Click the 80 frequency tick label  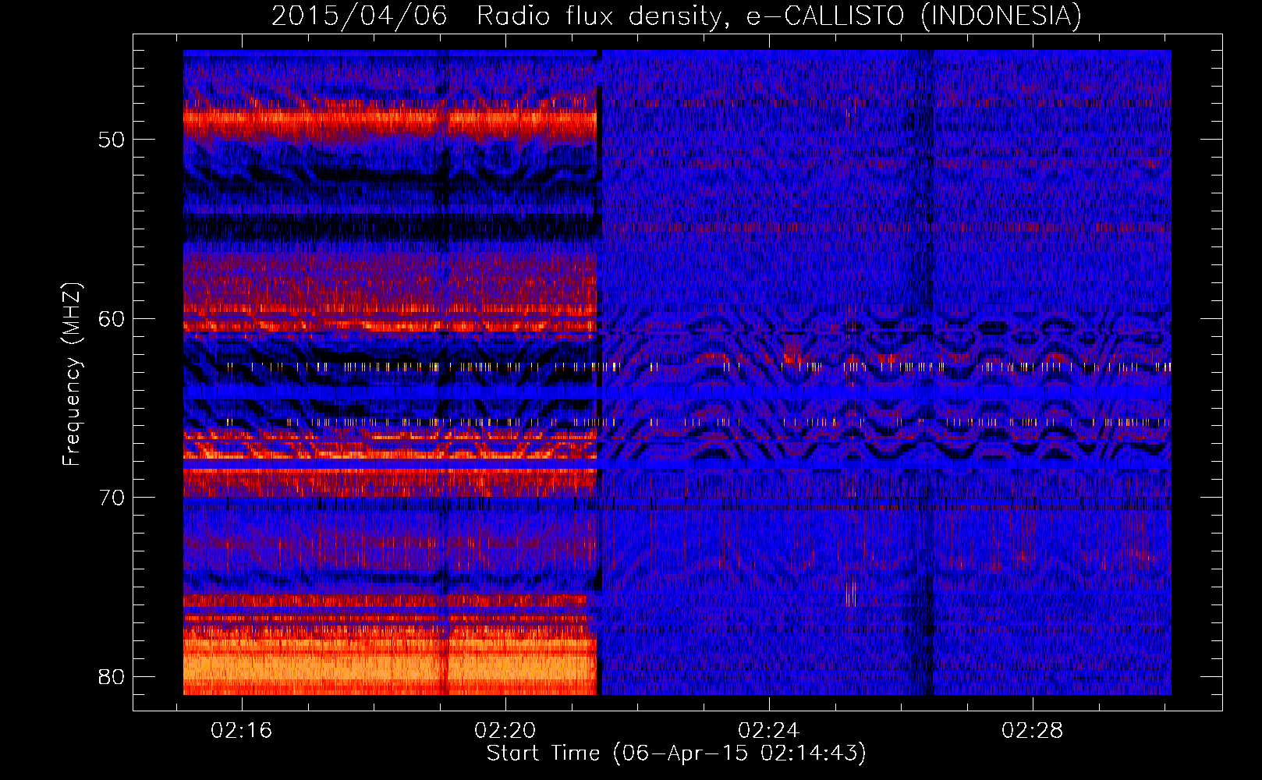tap(112, 676)
